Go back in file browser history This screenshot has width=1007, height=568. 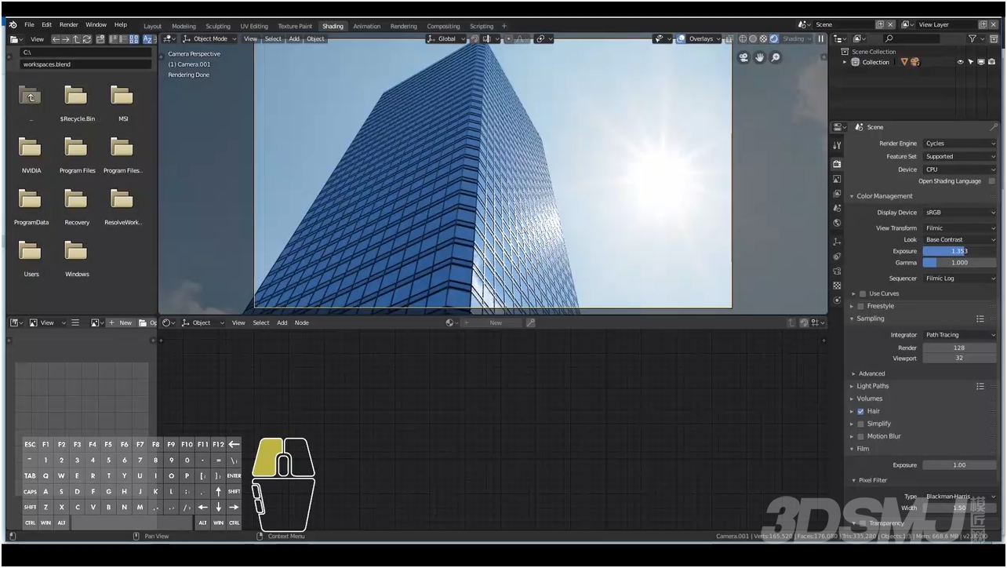tap(56, 39)
